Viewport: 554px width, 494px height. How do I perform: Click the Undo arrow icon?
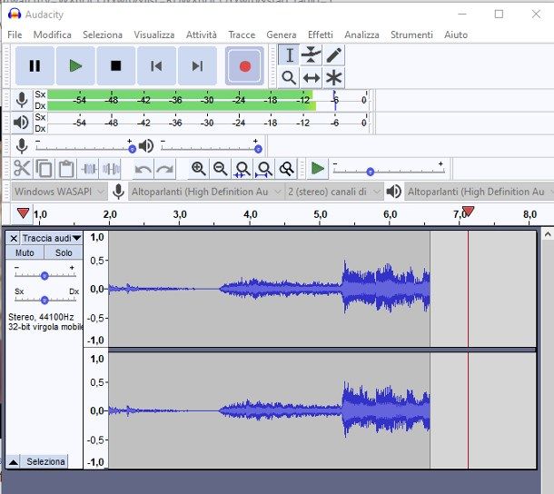(x=143, y=169)
